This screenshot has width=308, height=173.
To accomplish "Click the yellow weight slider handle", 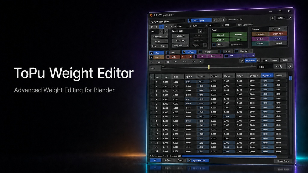I will [209, 67].
